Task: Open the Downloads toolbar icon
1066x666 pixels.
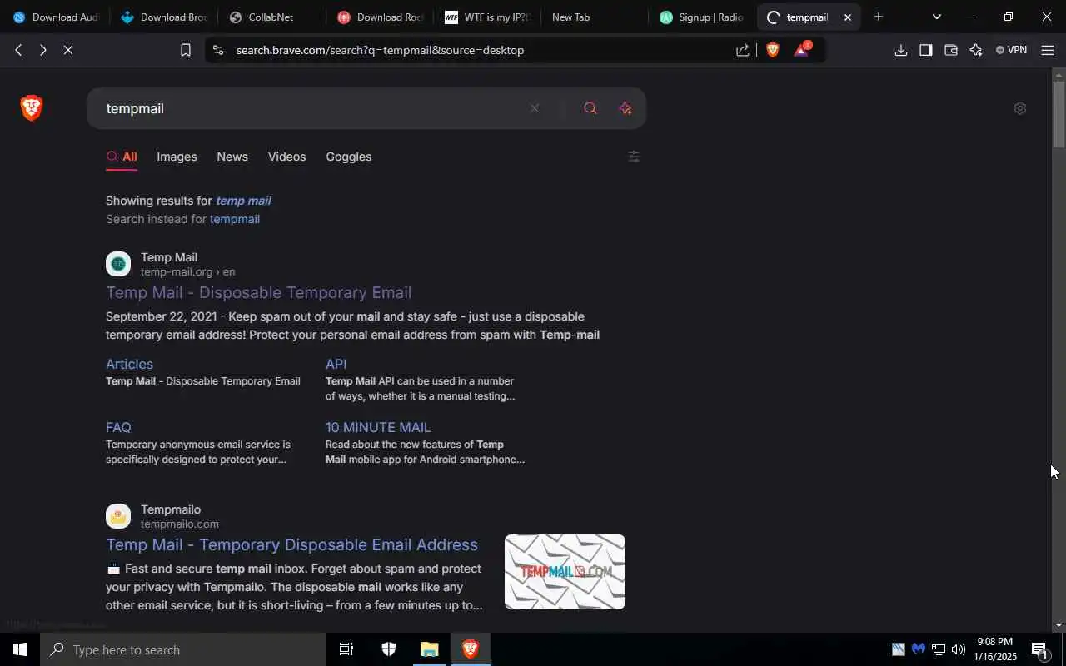Action: click(x=900, y=50)
